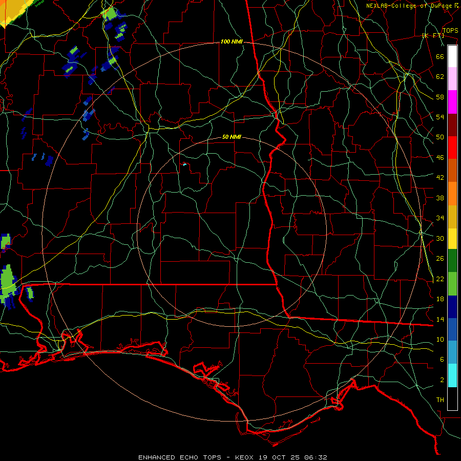The image size is (461, 461).
Task: Click the "38" legend value
Action: [440, 198]
